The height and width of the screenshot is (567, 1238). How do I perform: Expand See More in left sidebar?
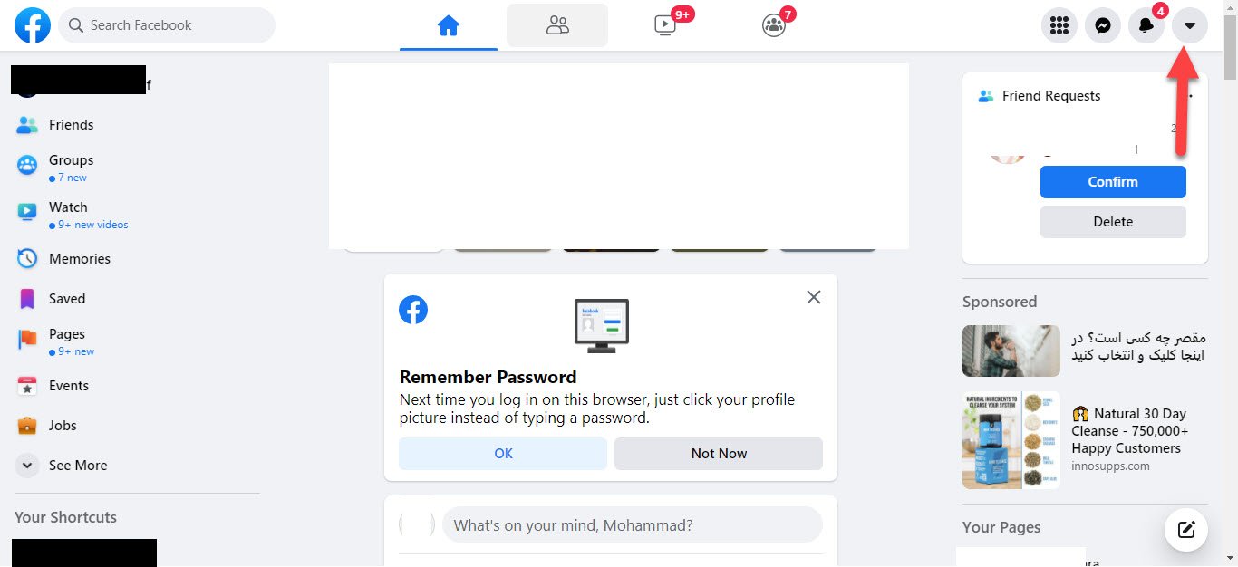78,466
